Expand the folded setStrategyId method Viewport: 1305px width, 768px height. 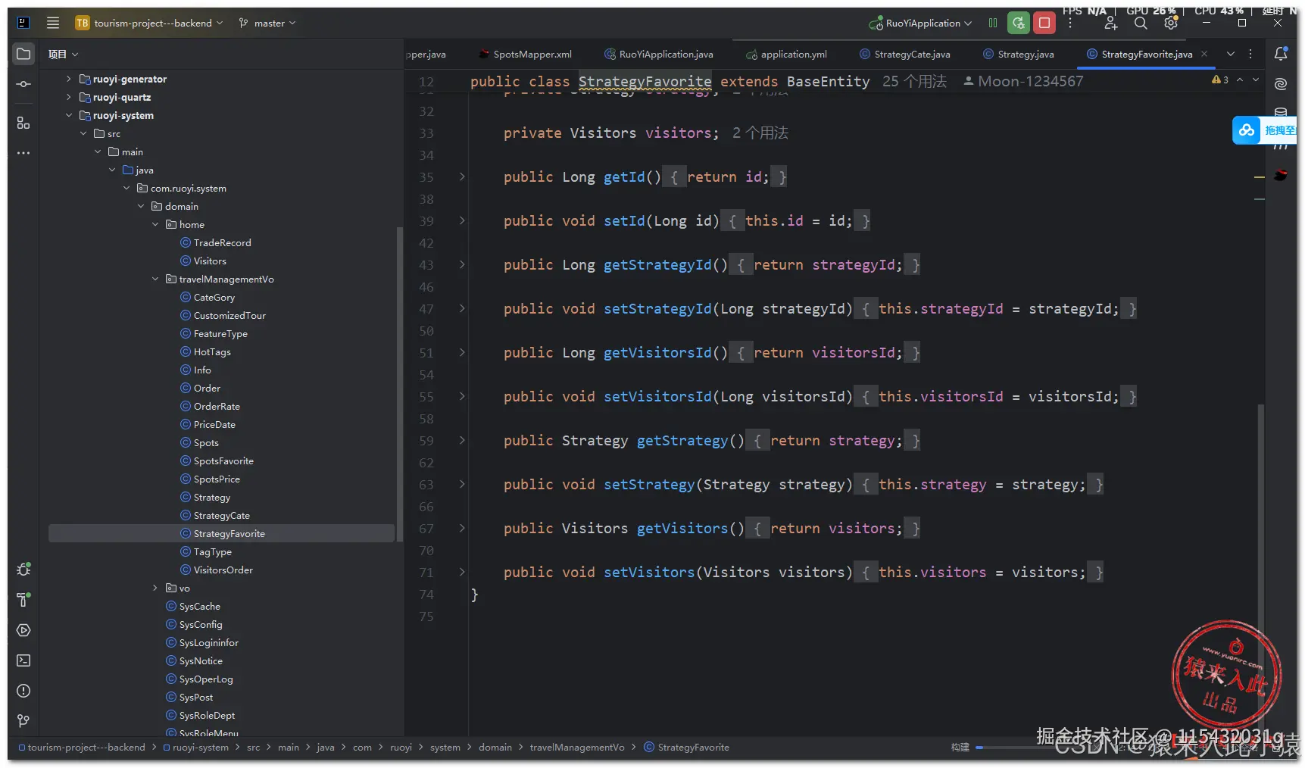pos(462,308)
